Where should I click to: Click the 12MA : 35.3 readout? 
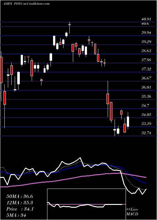click(20, 203)
